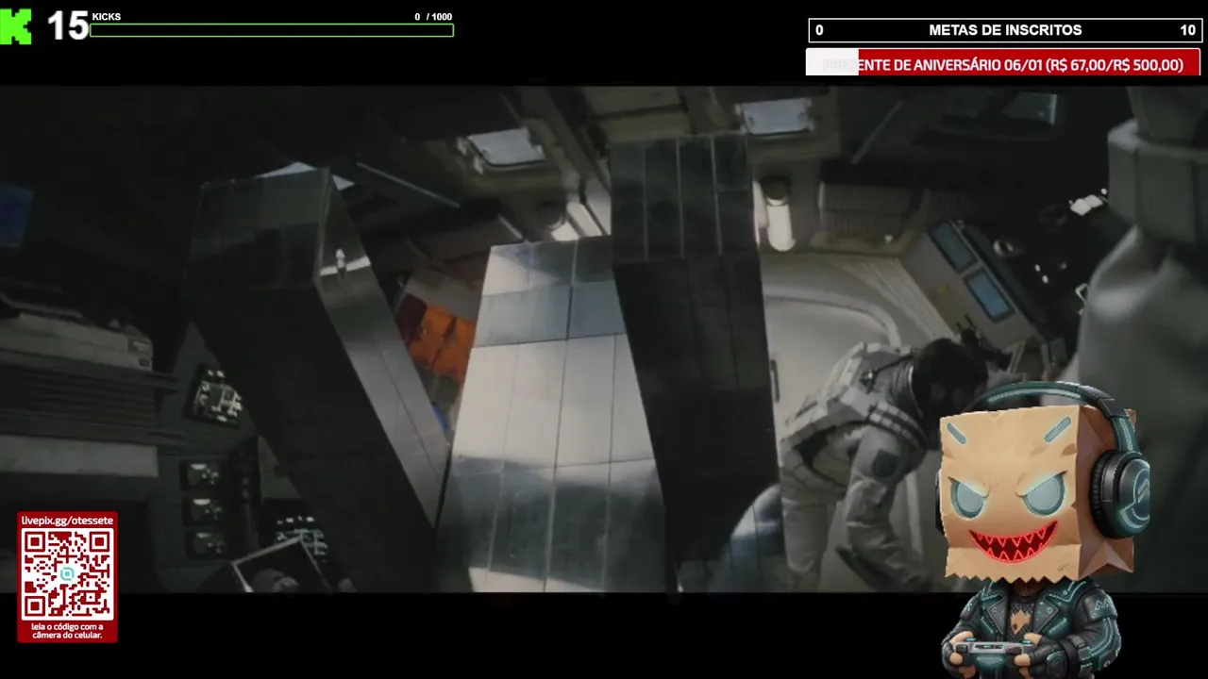Click the Kicks progress bar
Screen dimensions: 1208x679
pos(272,30)
